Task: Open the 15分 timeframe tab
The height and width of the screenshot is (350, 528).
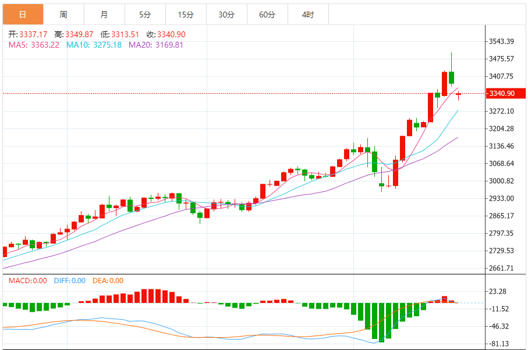Action: point(186,15)
